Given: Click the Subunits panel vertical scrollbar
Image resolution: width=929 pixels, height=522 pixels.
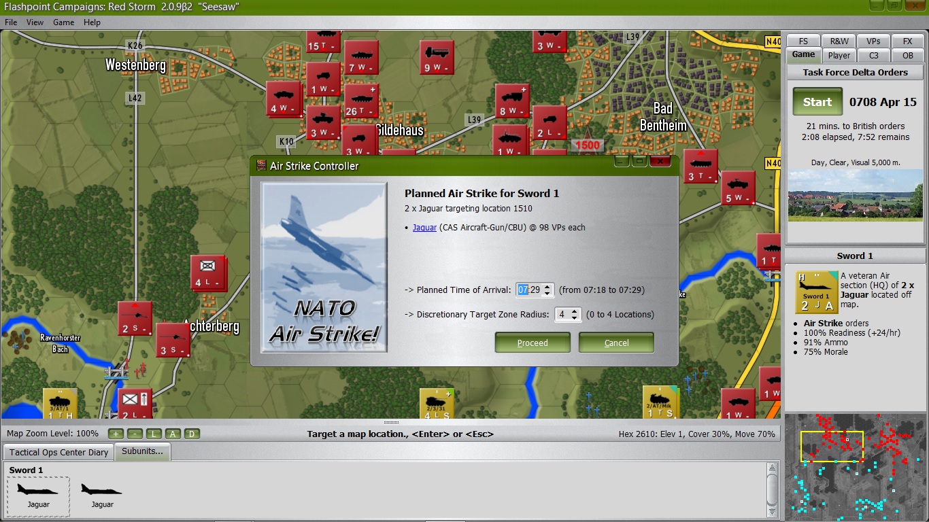Looking at the screenshot, I should click(x=772, y=489).
